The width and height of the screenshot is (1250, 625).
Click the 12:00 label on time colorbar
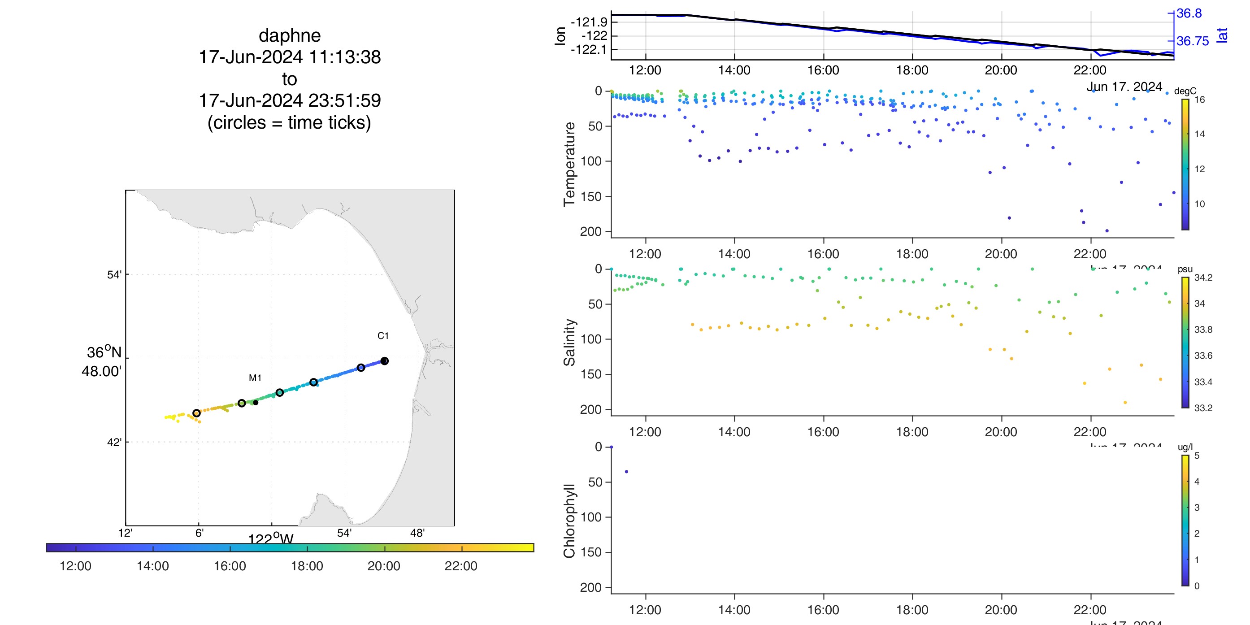pos(75,566)
